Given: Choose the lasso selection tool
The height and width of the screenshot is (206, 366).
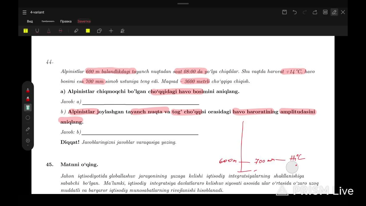Looking at the screenshot, I should pos(28,118).
